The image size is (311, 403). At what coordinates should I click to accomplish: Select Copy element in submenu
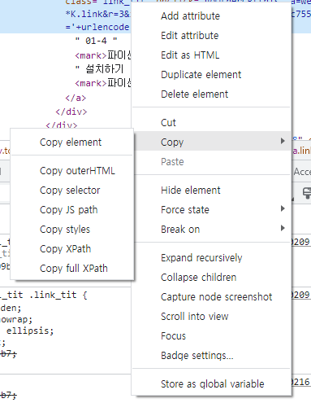[72, 142]
